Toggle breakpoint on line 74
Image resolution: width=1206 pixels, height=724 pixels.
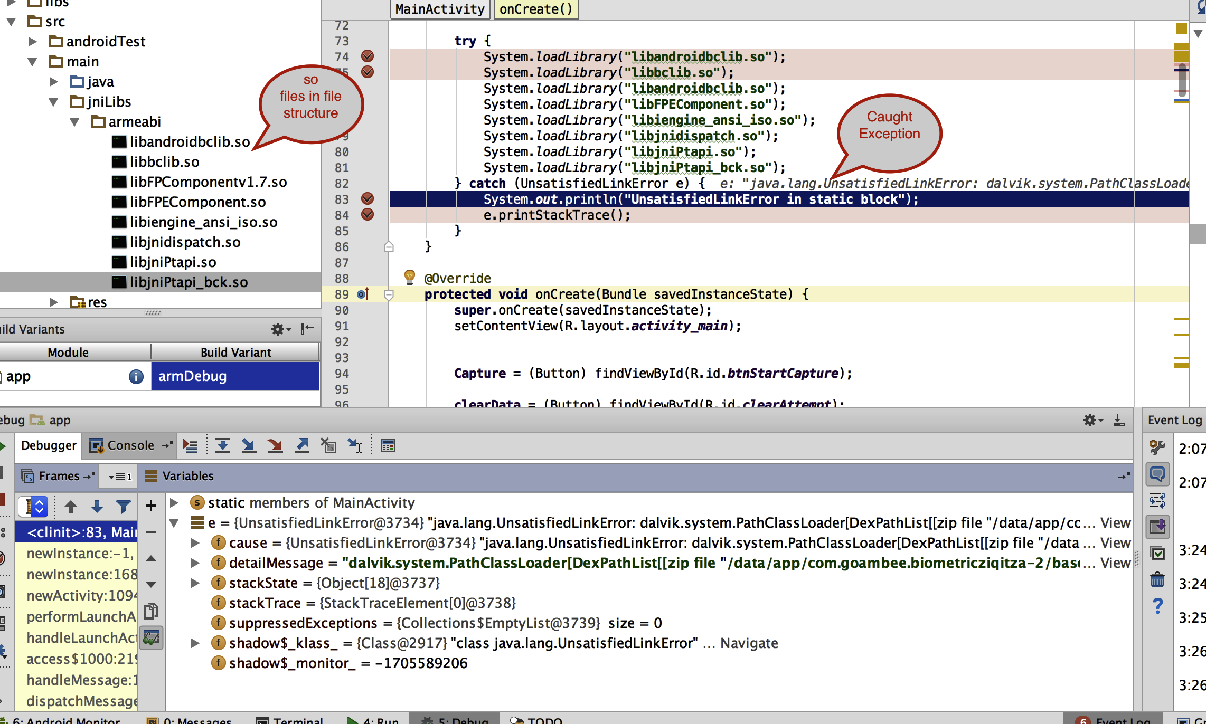[368, 56]
